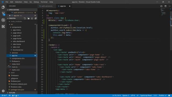Screen dimensions: 172x97
Task: Click Ln 16, Col 4 cursor position
Action: point(116,95)
